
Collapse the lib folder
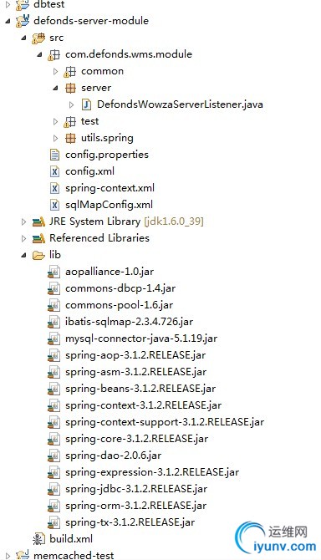[x=23, y=255]
